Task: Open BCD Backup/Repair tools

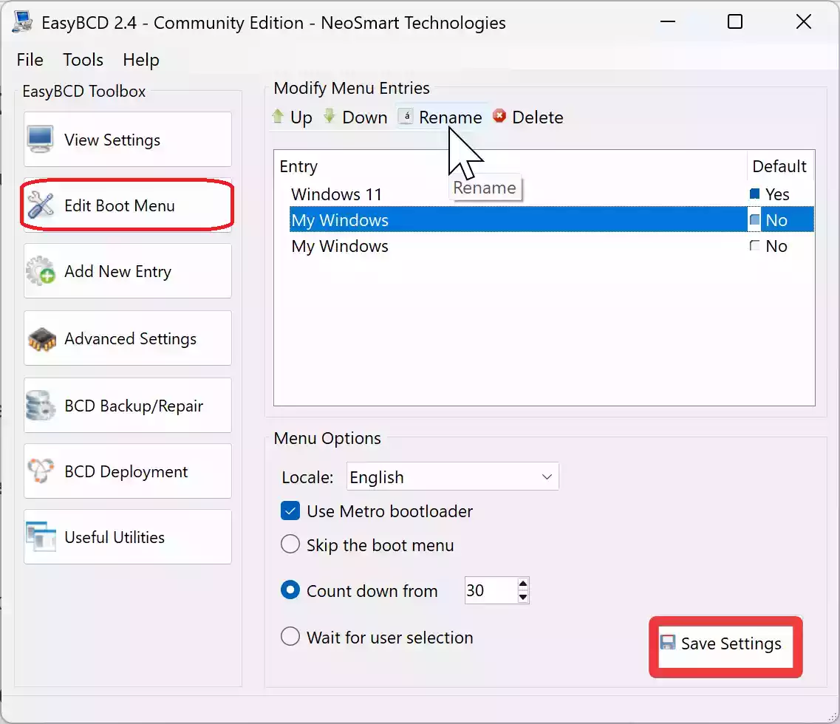Action: tap(128, 406)
